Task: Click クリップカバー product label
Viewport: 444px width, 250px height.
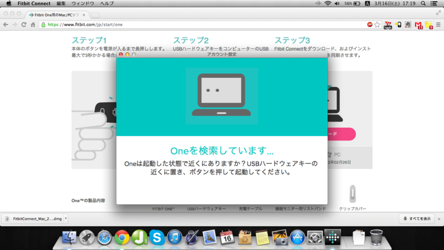Action: coord(352,209)
